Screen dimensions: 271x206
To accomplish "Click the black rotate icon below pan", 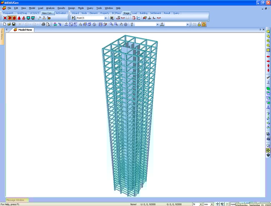I will click(x=268, y=155).
